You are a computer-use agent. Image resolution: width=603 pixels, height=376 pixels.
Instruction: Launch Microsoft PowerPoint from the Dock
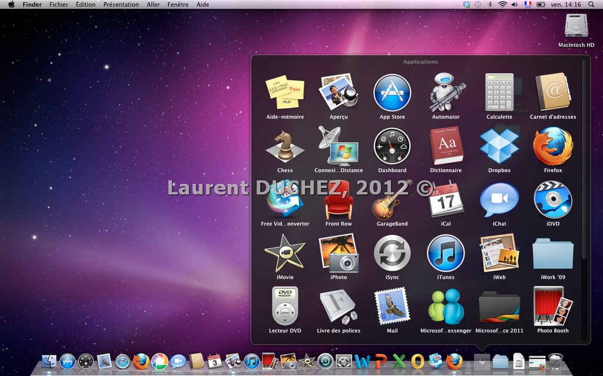click(x=381, y=361)
